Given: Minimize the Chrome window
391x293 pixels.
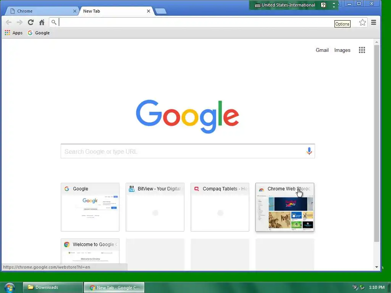Looking at the screenshot, I should tap(349, 4).
